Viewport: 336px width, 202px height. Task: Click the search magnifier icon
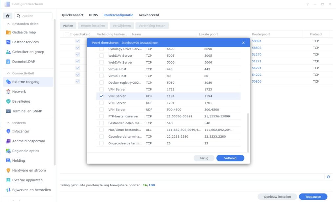(x=18, y=16)
